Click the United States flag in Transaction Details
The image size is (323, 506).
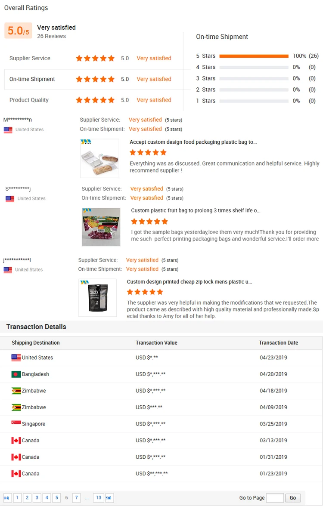16,358
